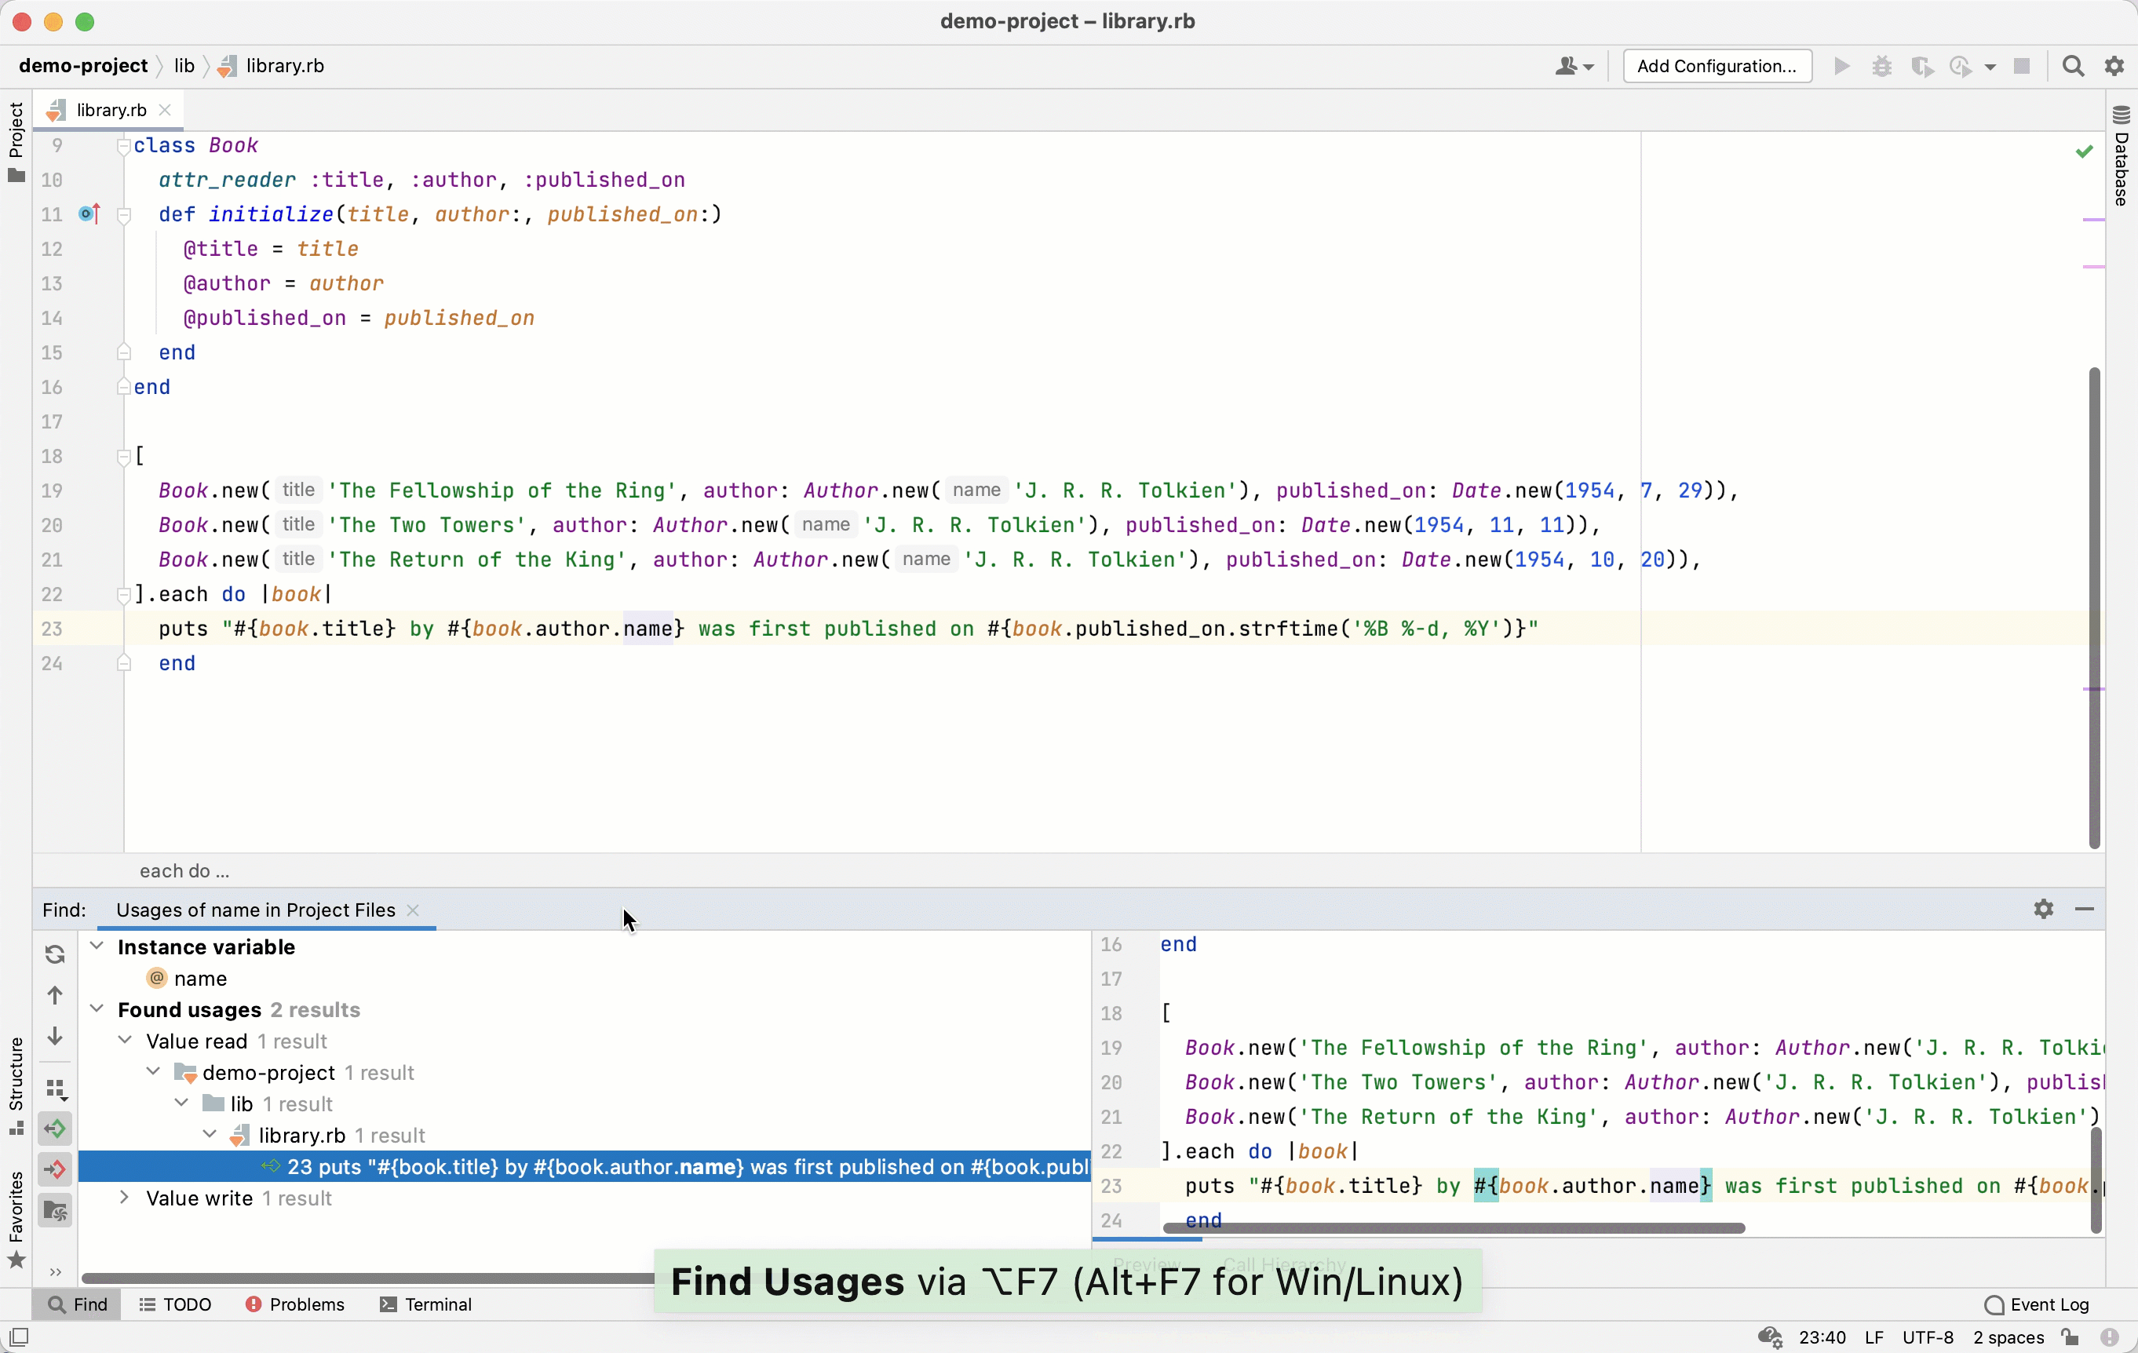
Task: Click the search everywhere magnifier icon
Action: pos(2073,67)
